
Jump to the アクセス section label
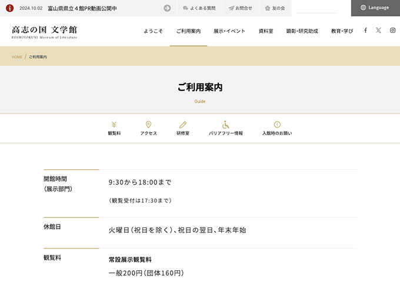(x=148, y=133)
